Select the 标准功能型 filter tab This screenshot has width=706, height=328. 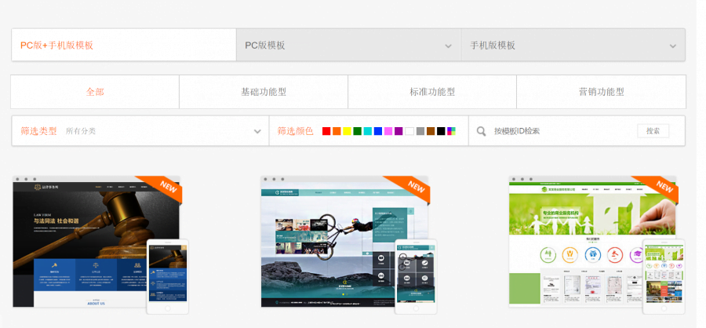click(432, 92)
